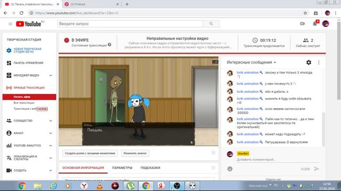Click the grid handle beside Изменить значок

coord(213,153)
